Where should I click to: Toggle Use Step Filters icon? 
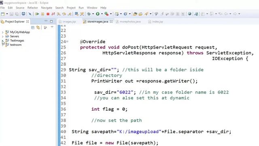[82, 14]
